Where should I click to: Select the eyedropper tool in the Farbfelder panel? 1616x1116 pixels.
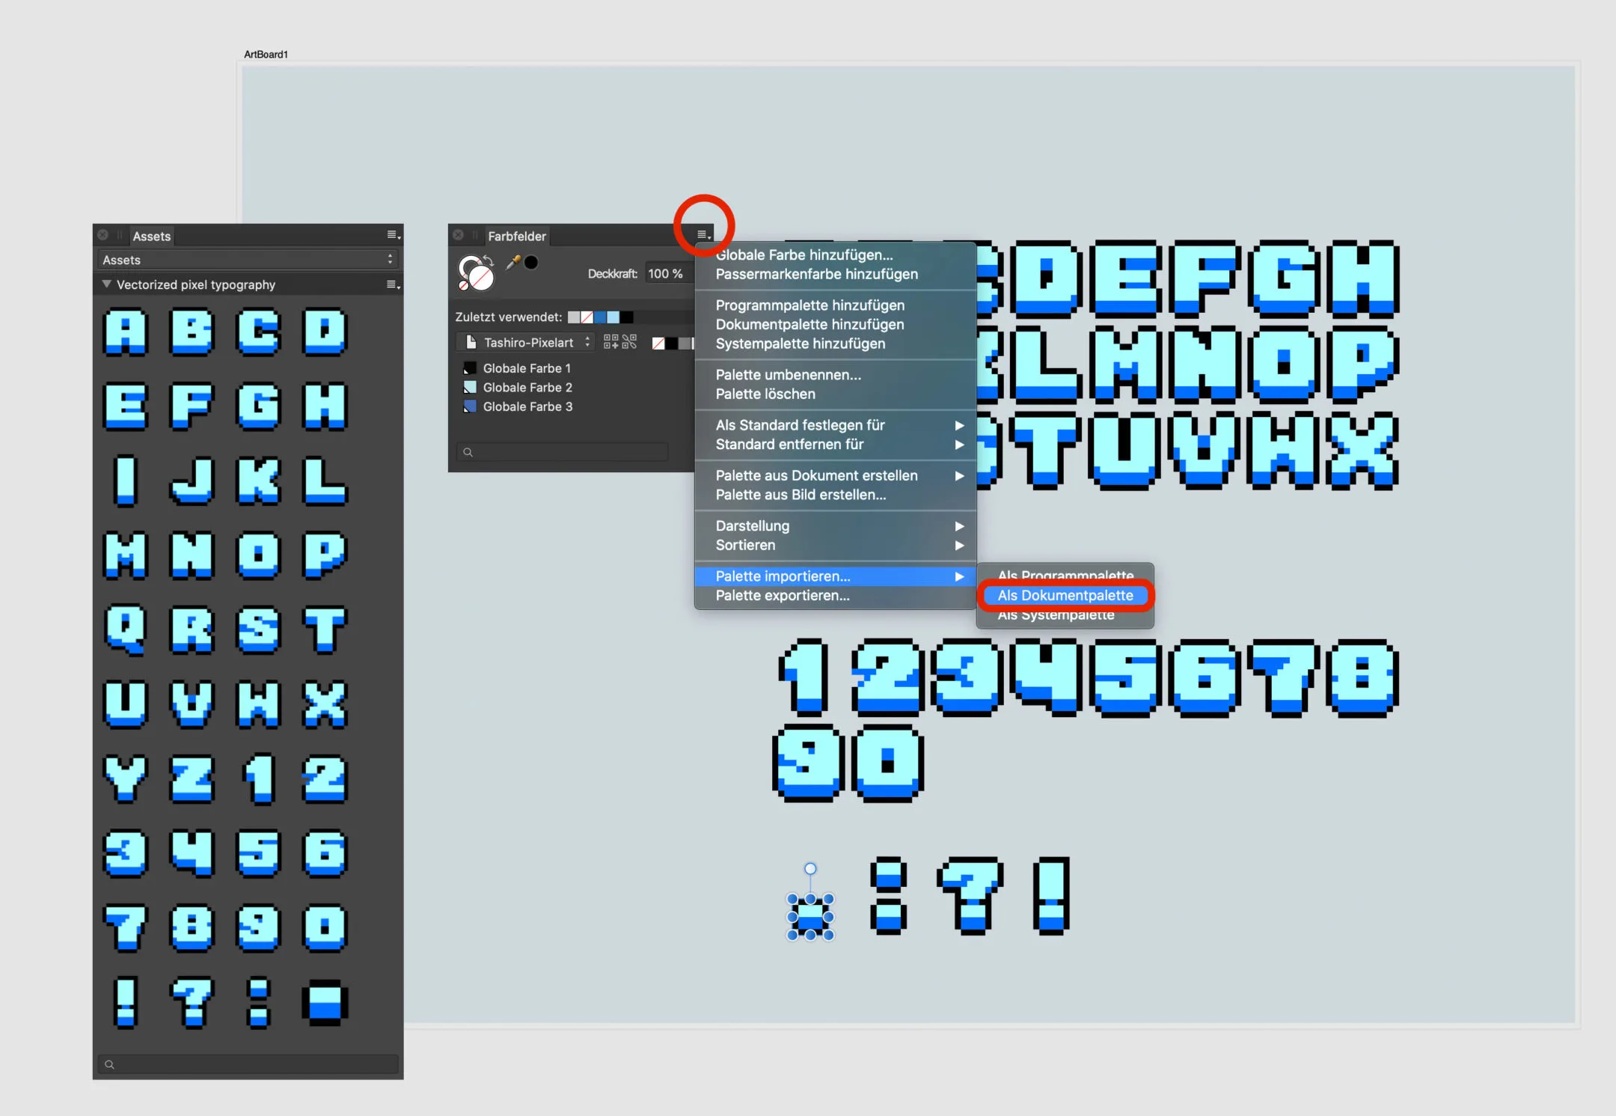point(513,262)
